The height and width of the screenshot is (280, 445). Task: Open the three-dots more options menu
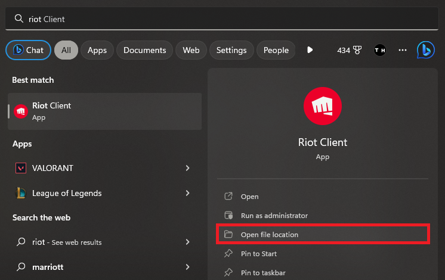pos(403,50)
